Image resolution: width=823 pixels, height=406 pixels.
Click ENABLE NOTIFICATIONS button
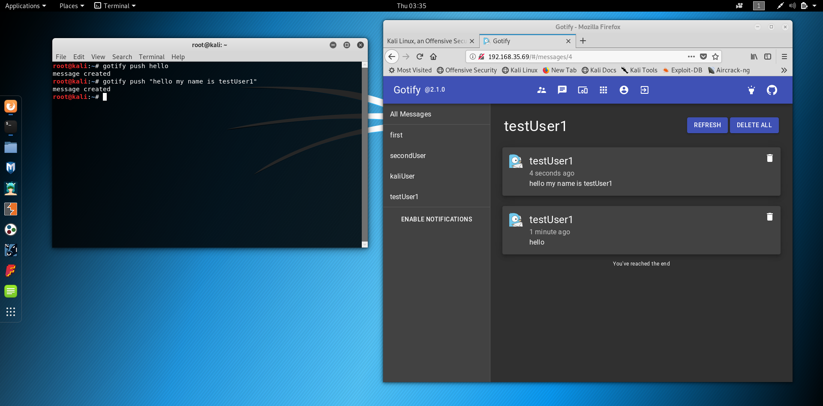[436, 219]
